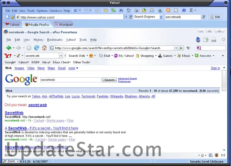Click the Search Web button on the Yahoo toolbar
231x166 pixels.
[x=77, y=56]
